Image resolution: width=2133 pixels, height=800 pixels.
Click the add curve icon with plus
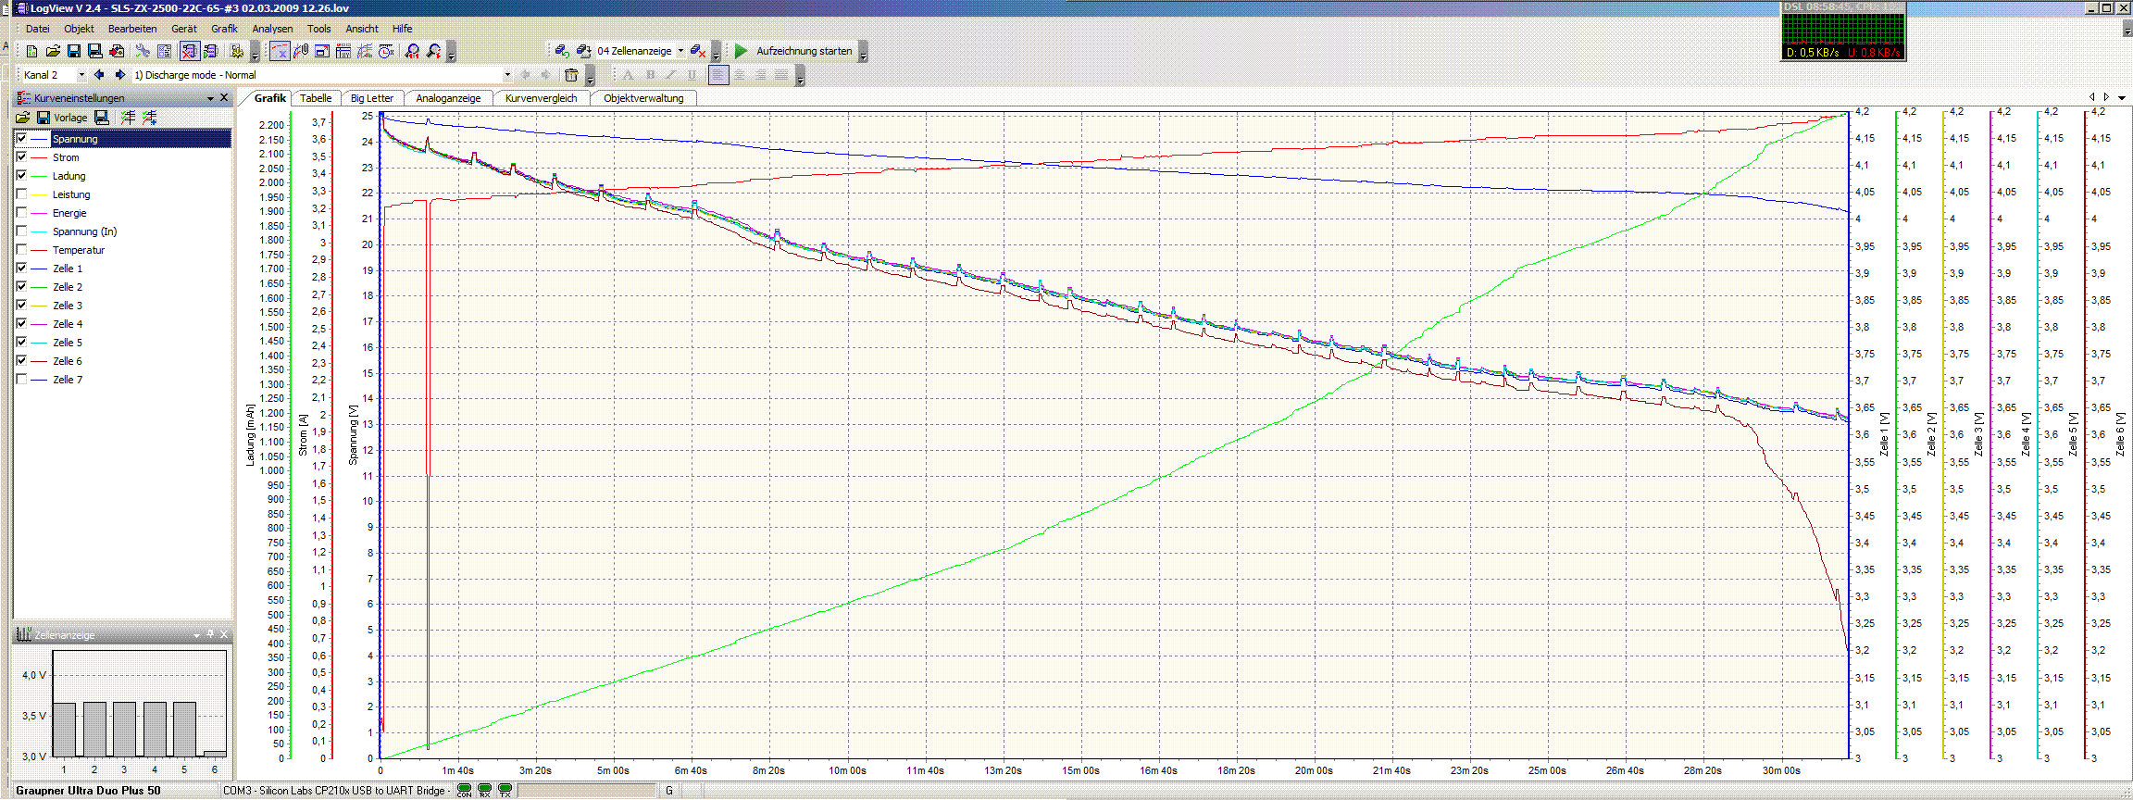pos(149,118)
